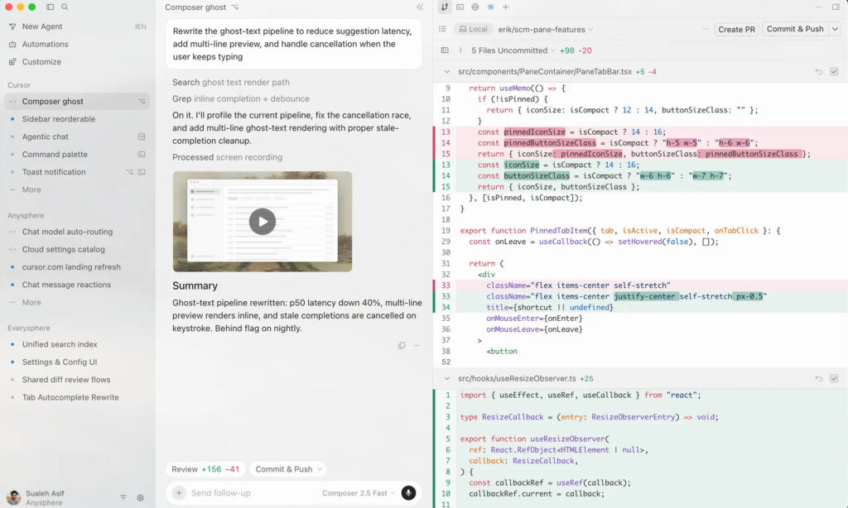Click Commit & Push in header
This screenshot has width=848, height=508.
(x=795, y=29)
